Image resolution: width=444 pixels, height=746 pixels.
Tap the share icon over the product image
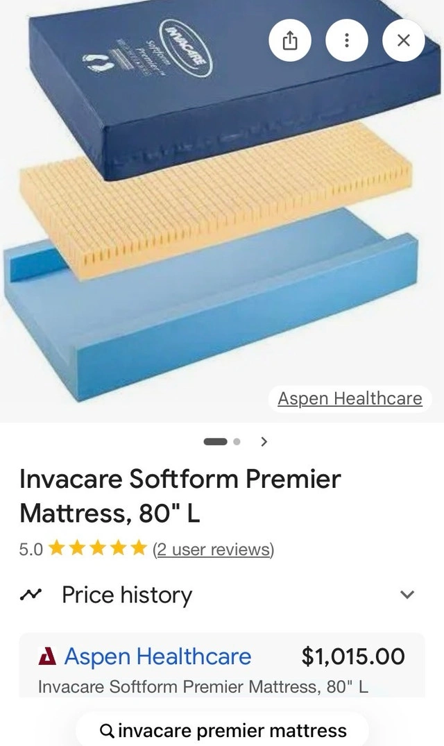click(x=290, y=40)
